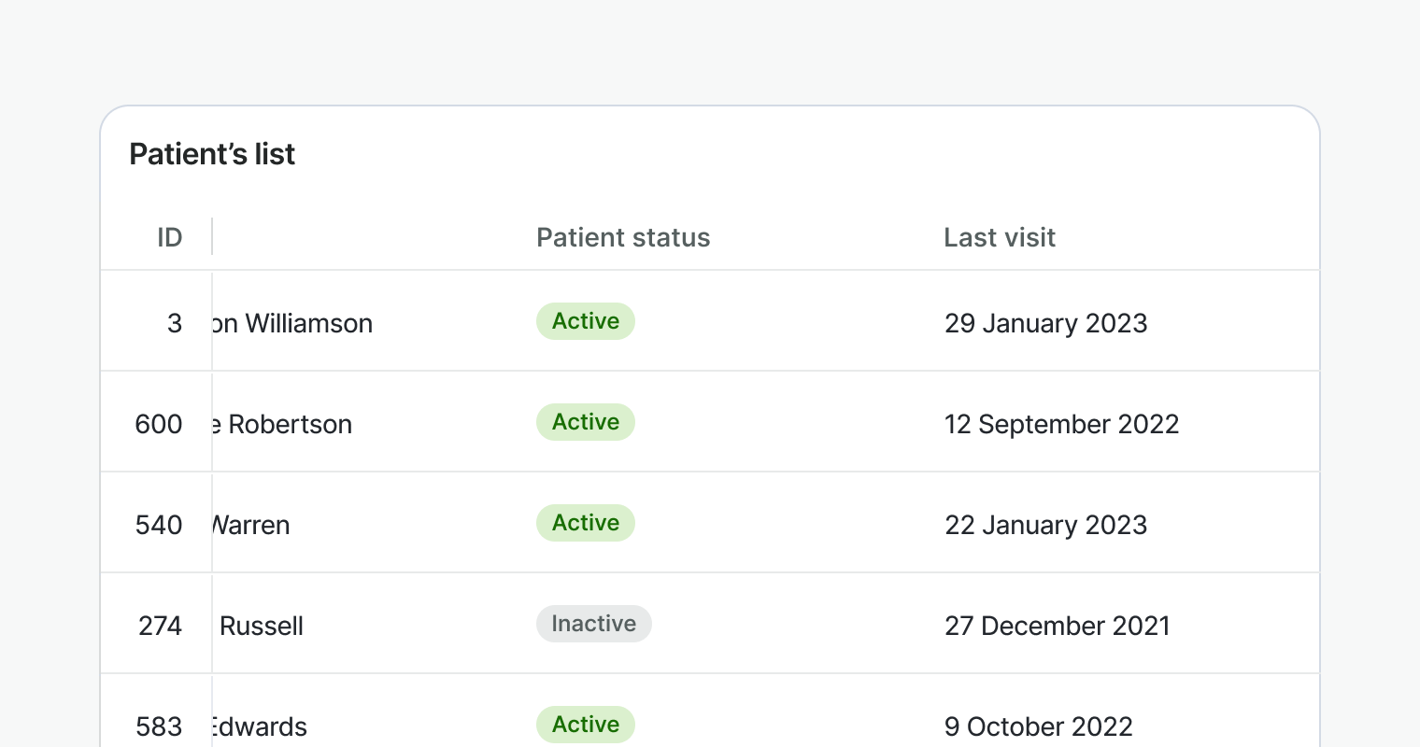The height and width of the screenshot is (747, 1420).
Task: Open the Russell patient entry
Action: click(262, 626)
